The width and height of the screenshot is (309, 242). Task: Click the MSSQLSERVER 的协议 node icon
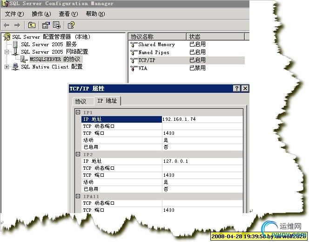24,59
